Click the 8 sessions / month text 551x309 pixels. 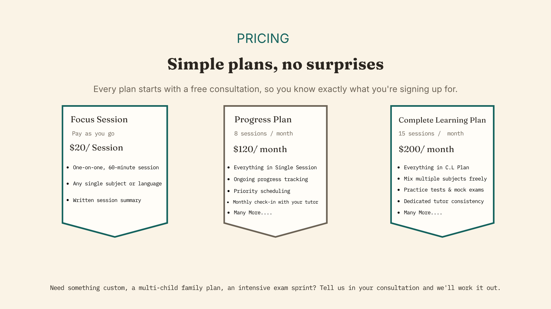tap(264, 134)
